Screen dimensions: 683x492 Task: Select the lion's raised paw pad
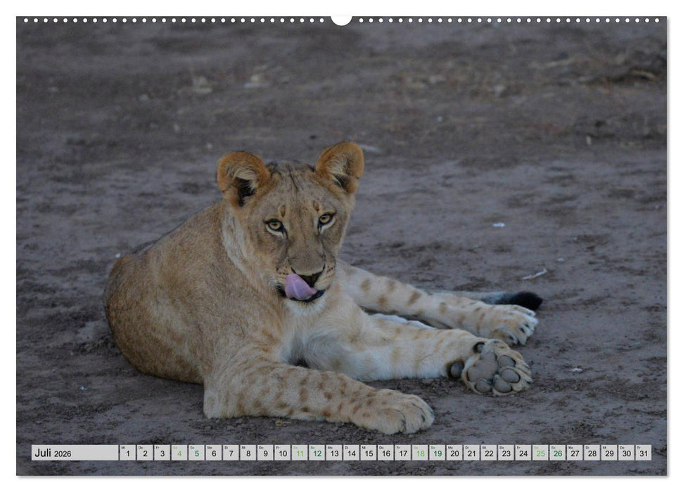coord(489,369)
